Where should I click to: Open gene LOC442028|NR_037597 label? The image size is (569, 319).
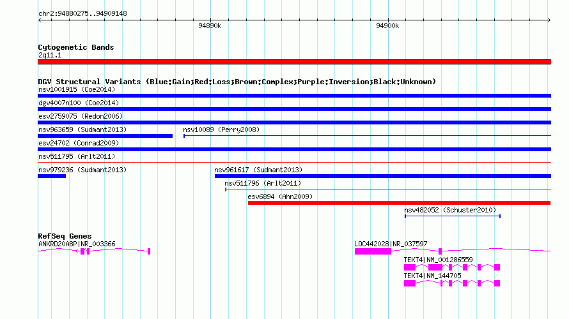tap(391, 244)
